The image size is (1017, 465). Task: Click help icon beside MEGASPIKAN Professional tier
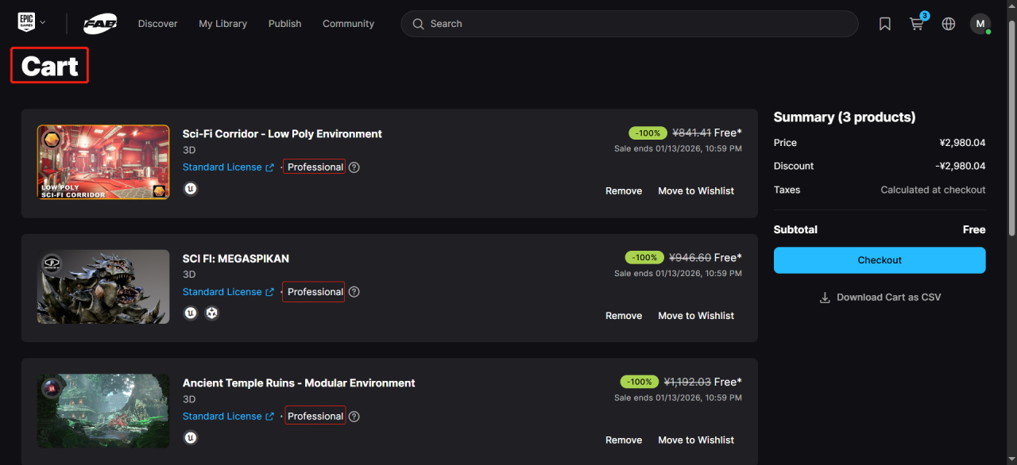click(x=354, y=292)
